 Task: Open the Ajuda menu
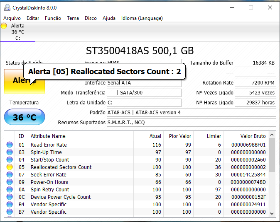click(109, 18)
